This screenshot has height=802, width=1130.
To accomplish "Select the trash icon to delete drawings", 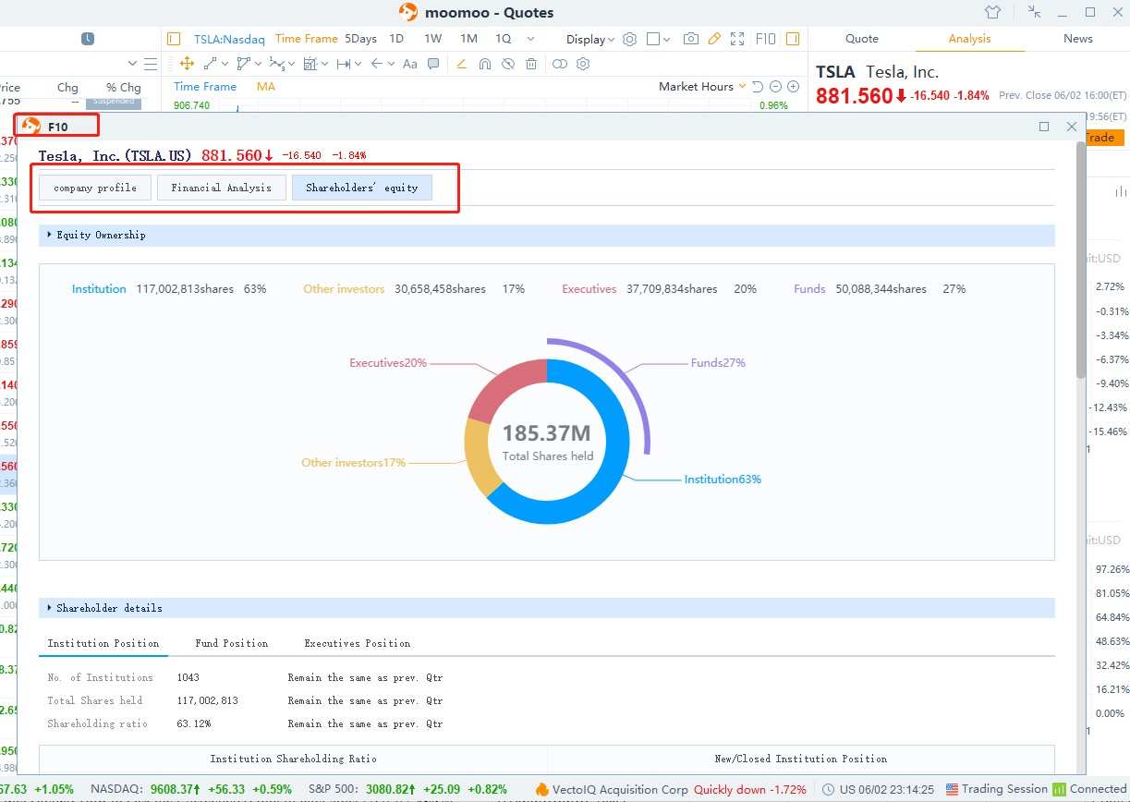I will point(531,64).
